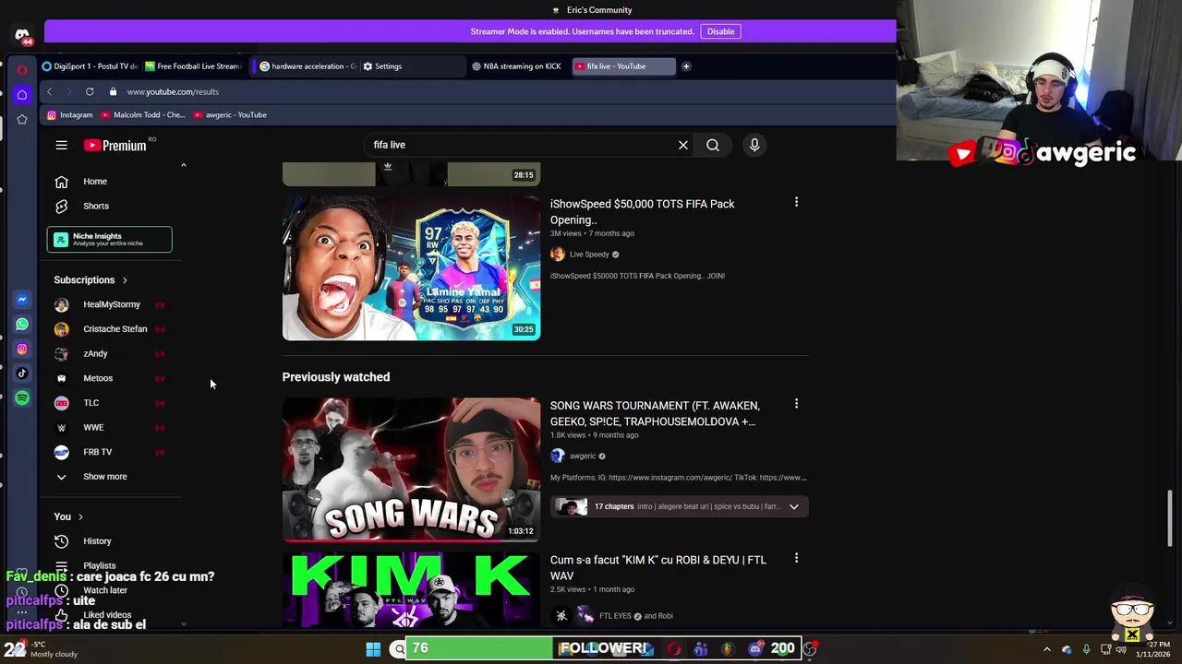This screenshot has height=664, width=1182.
Task: Open Malcolm Todd bookmark
Action: (143, 115)
